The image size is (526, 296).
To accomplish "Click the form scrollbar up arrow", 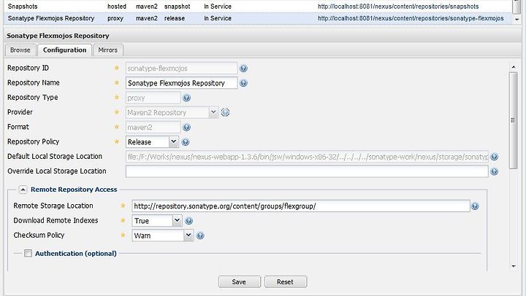I will pyautogui.click(x=514, y=67).
